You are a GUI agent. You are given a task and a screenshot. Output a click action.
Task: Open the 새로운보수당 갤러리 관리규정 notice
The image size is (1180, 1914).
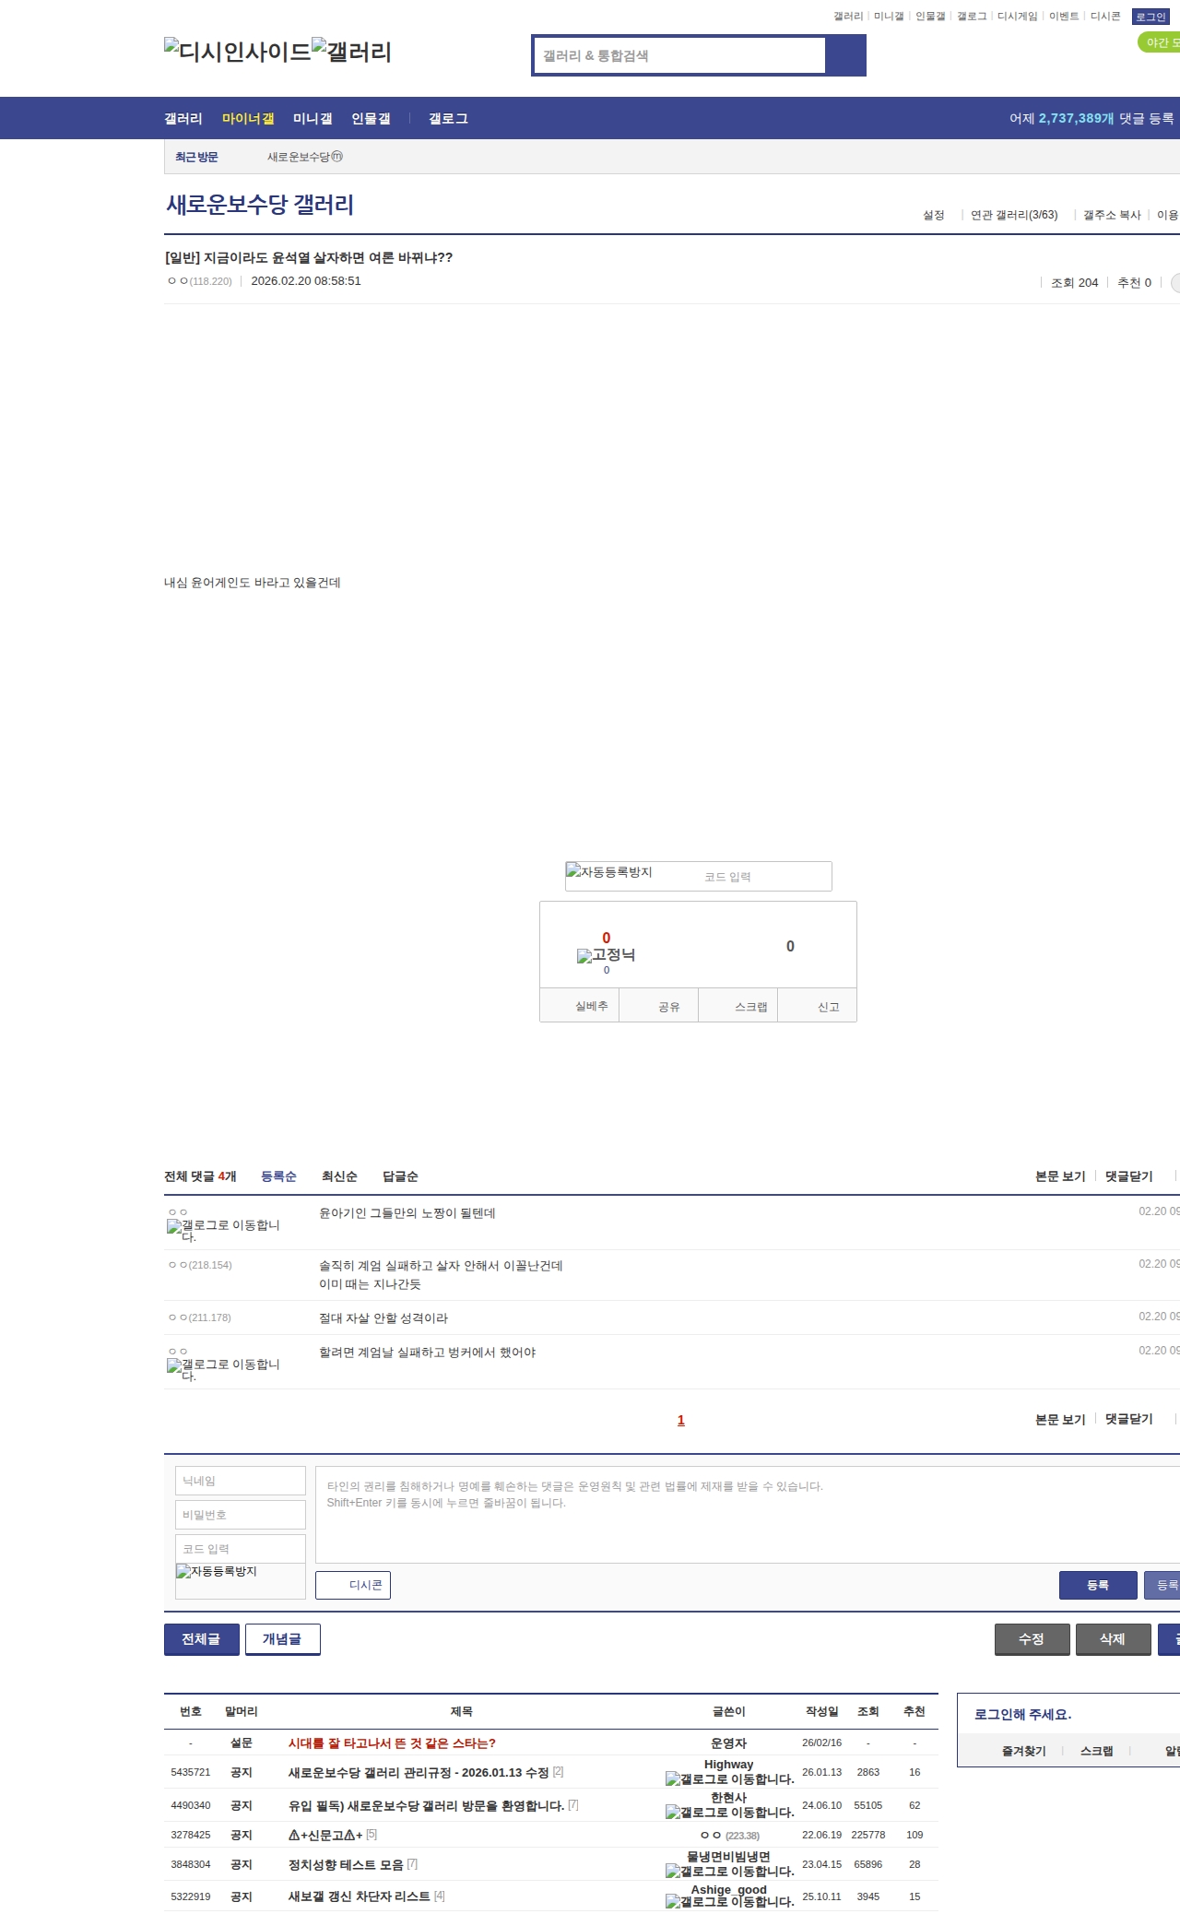coord(418,1772)
